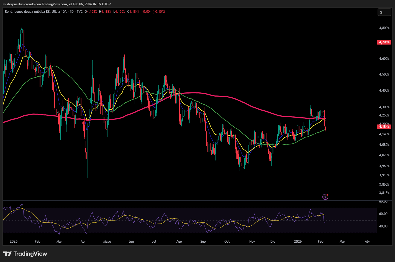Viewport: 395px width, 262px height.
Task: Click the TradingView logo at bottom left
Action: [25, 254]
